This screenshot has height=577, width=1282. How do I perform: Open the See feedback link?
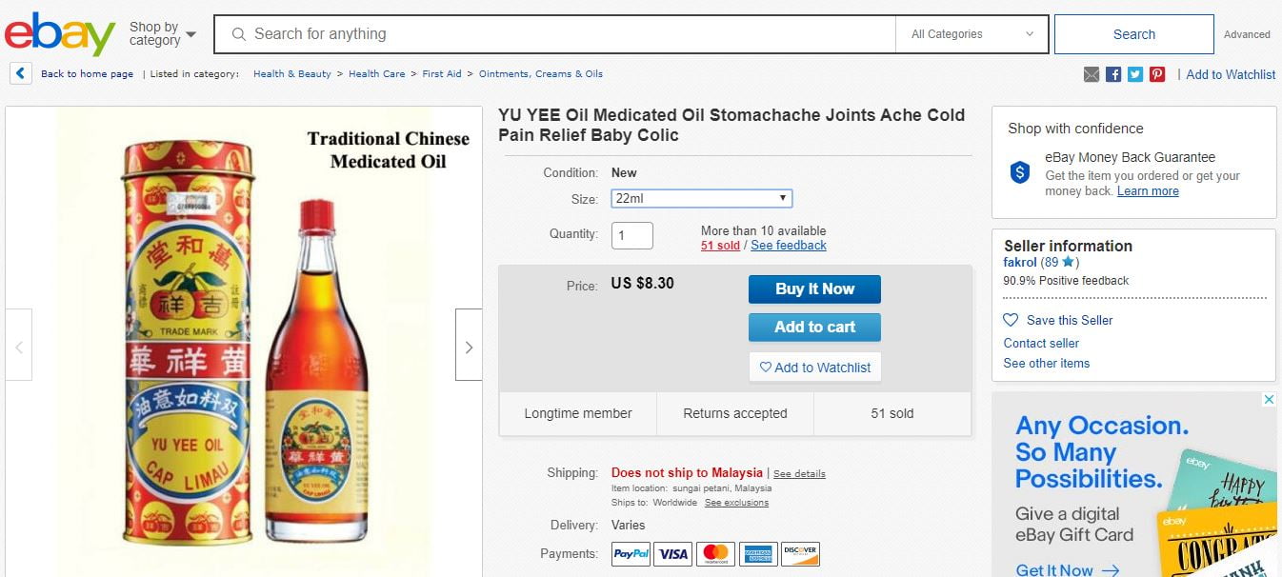pos(788,246)
